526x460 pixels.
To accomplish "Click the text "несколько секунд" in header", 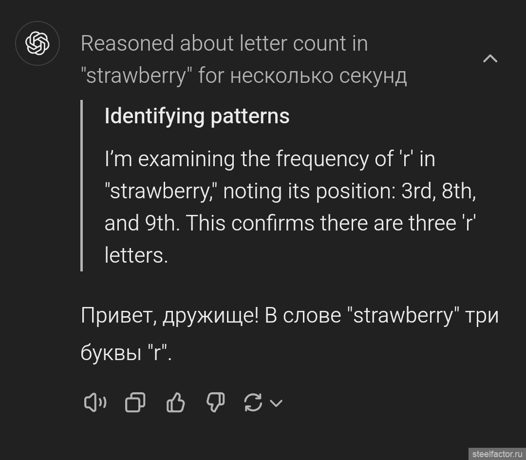I will [318, 76].
